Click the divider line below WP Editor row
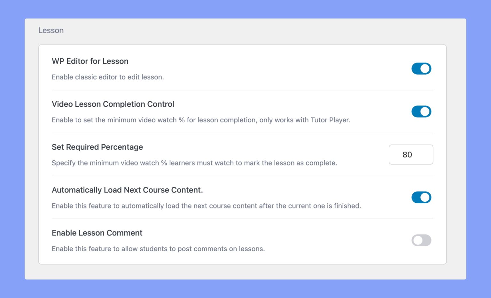Image resolution: width=491 pixels, height=298 pixels. 242,90
